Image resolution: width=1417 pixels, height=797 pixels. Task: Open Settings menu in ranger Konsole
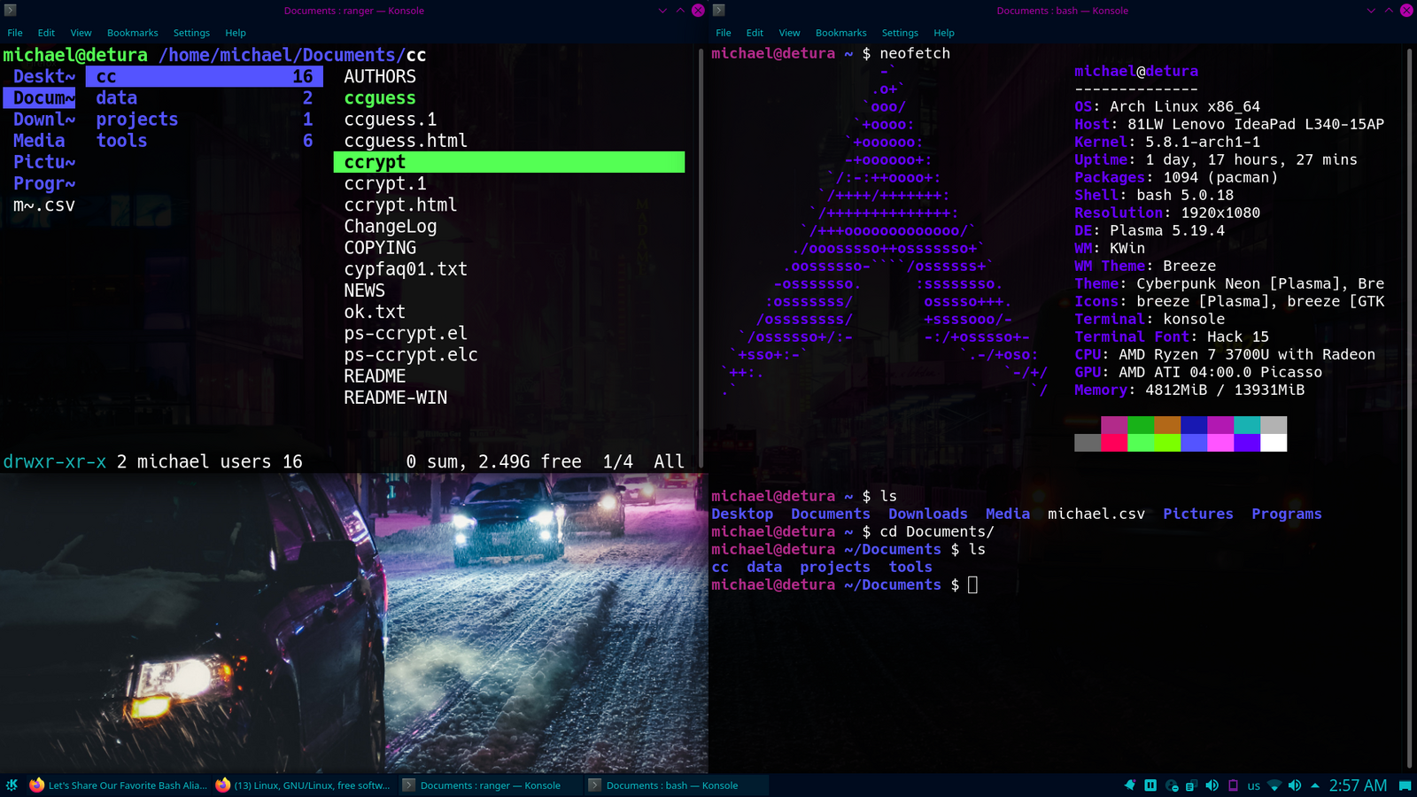tap(191, 33)
